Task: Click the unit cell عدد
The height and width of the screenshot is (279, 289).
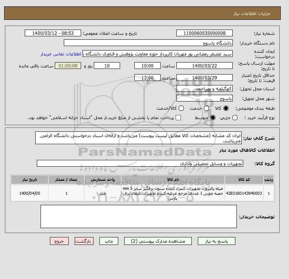Action: [103, 193]
